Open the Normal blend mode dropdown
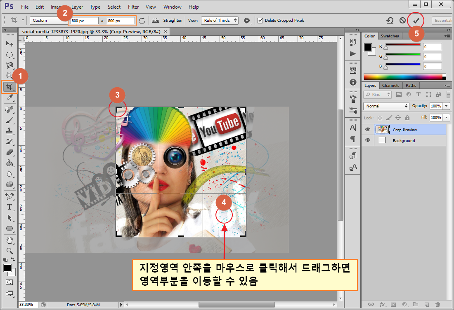The height and width of the screenshot is (310, 454). click(x=386, y=106)
